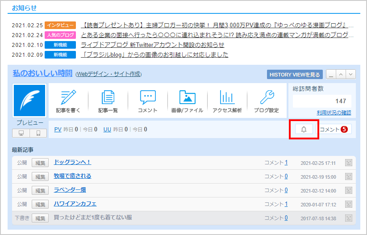Open the comment count for ドッグランへ！
The height and width of the screenshot is (235, 367).
286,163
